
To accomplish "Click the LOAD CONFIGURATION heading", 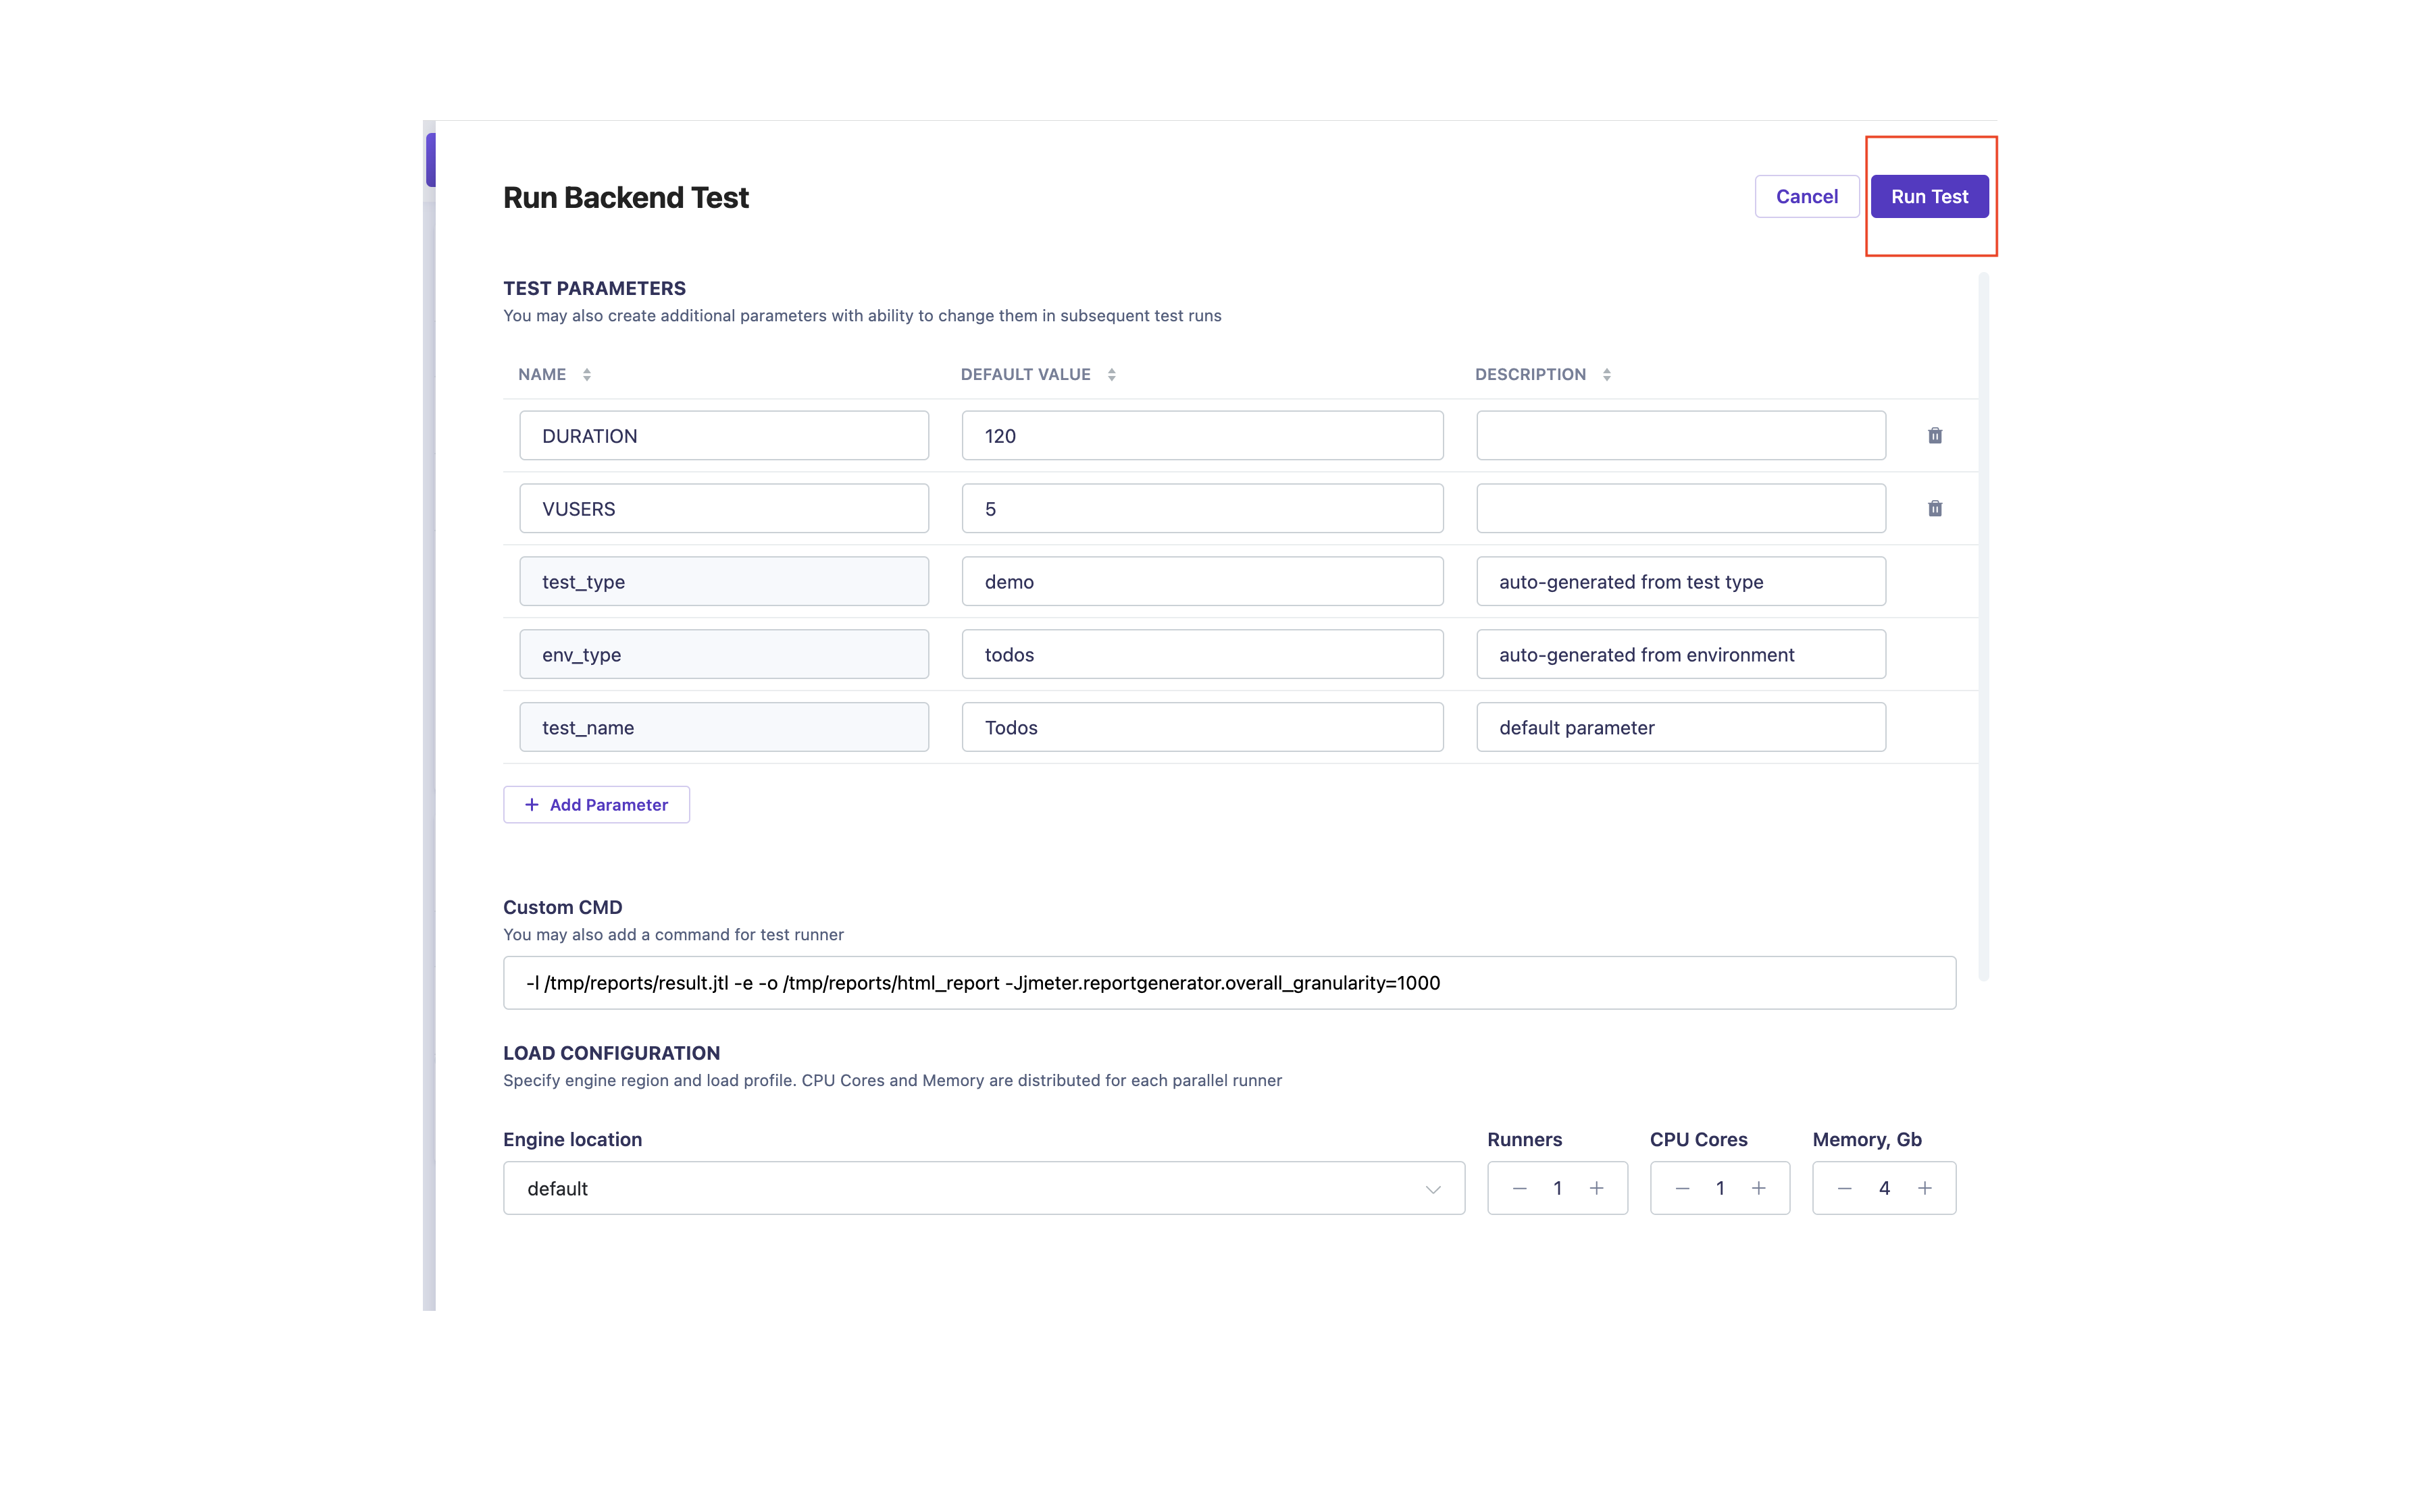I will click(x=611, y=1053).
